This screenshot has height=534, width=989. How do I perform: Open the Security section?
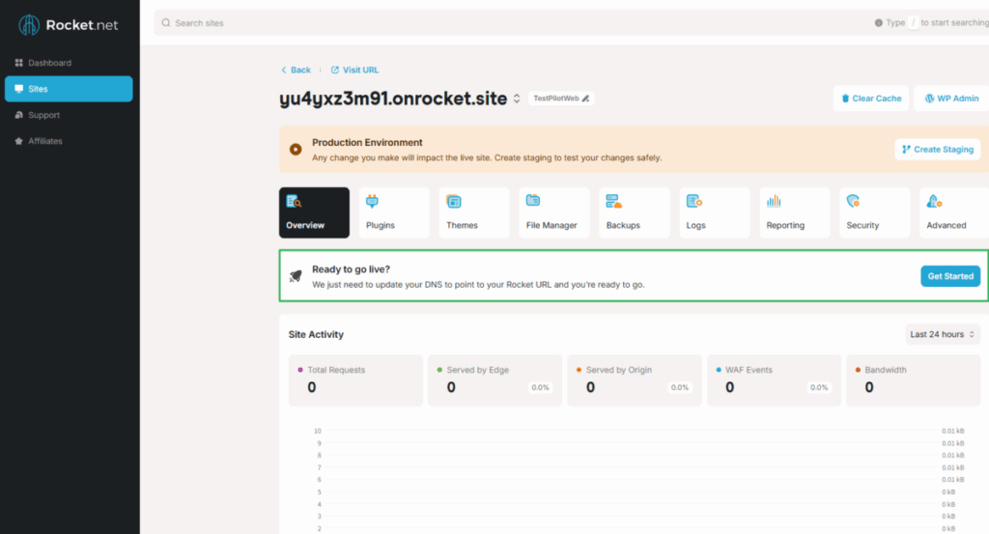[x=874, y=212]
